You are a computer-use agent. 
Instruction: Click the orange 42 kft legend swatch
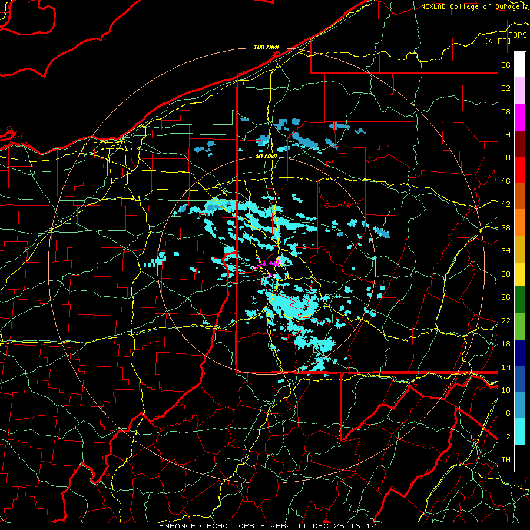click(x=520, y=223)
